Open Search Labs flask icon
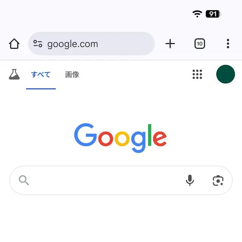The height and width of the screenshot is (242, 242). (x=14, y=74)
